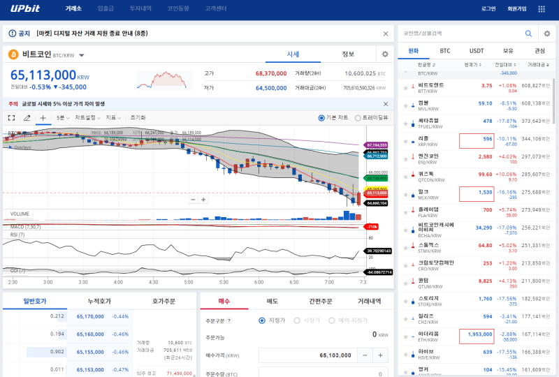Click the 주문구분 help question icon
The image size is (559, 377).
pyautogui.click(x=229, y=320)
